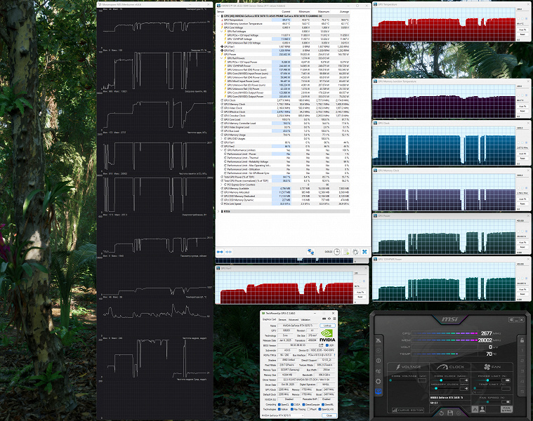Open the Afterburner information icon
This screenshot has width=533, height=421.
pyautogui.click(x=379, y=361)
